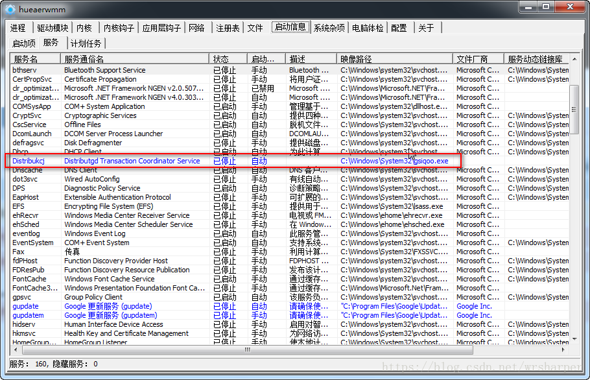This screenshot has height=380, width=590.
Task: Select the COMSysApp service row
Action: click(x=290, y=106)
